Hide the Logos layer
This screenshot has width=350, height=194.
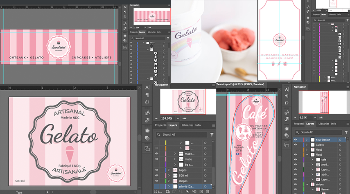point(157,170)
